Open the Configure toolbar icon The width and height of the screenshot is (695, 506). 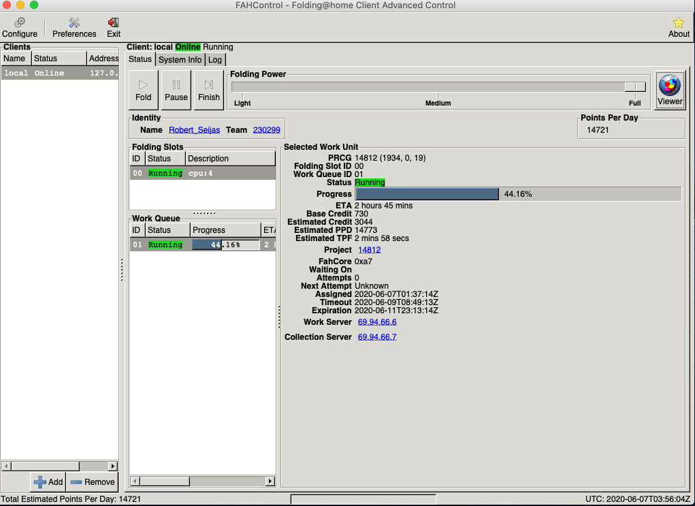click(20, 27)
